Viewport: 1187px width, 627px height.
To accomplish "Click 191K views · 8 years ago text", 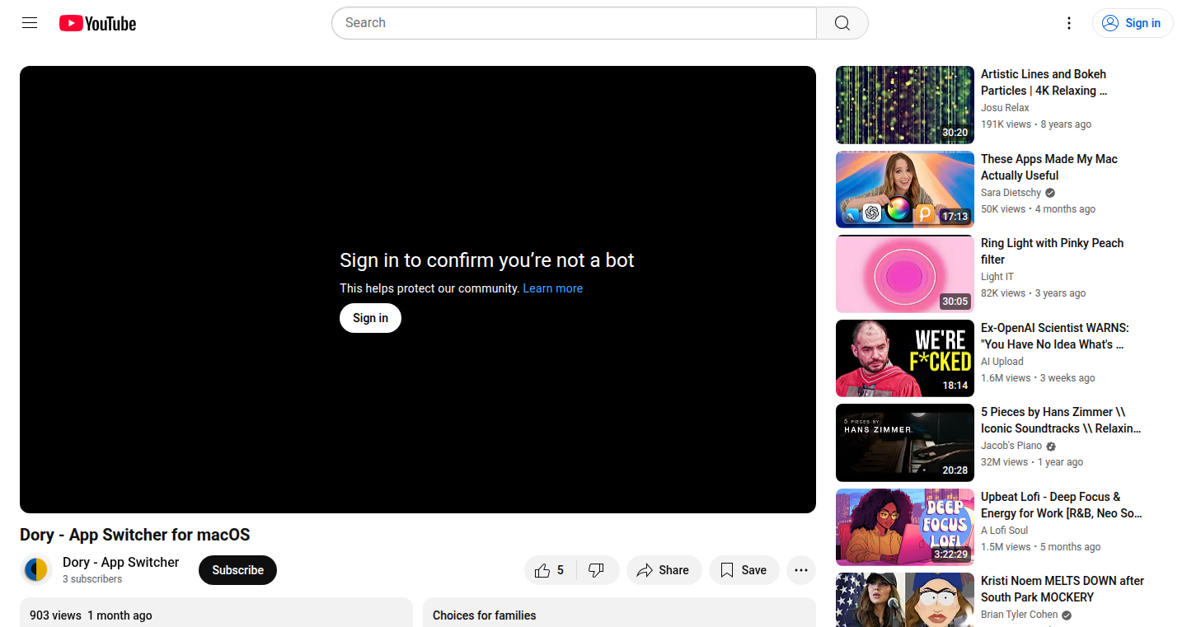I will pyautogui.click(x=1036, y=124).
